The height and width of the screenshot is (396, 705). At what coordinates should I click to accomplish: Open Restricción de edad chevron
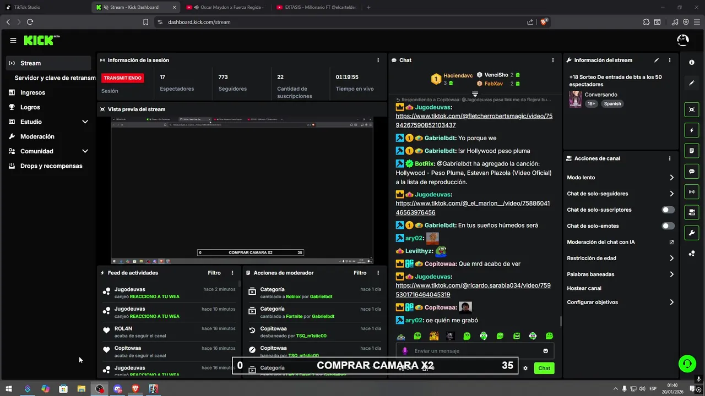[671, 258]
